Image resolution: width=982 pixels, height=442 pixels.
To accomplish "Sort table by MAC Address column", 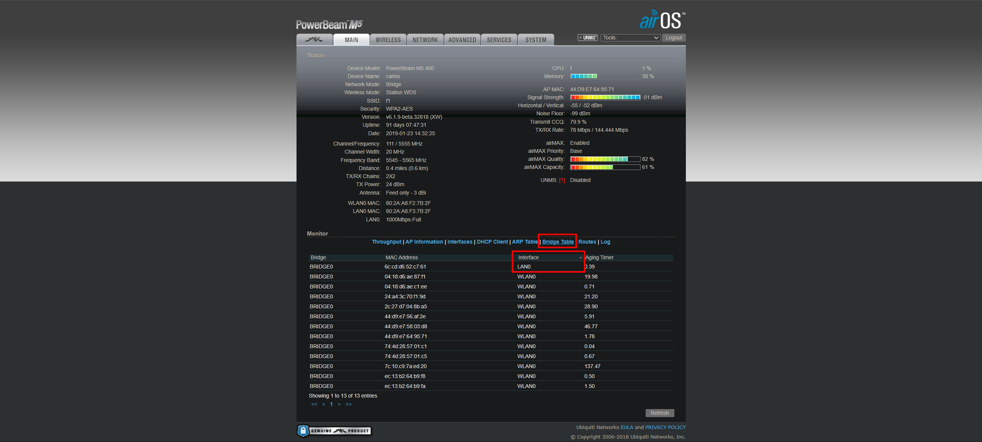I will click(402, 257).
